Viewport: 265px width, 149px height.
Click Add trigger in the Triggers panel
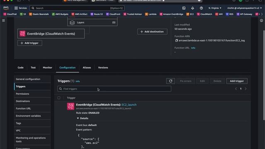click(237, 81)
